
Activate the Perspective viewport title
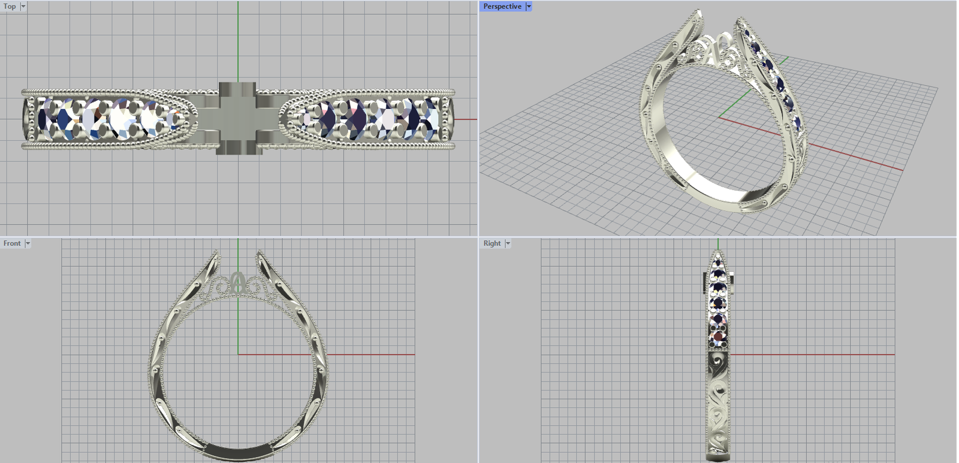(502, 6)
